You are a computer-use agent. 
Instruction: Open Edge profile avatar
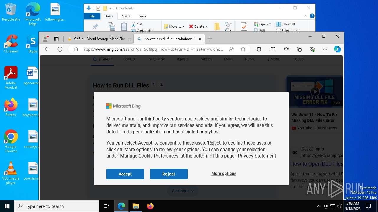(x=45, y=39)
